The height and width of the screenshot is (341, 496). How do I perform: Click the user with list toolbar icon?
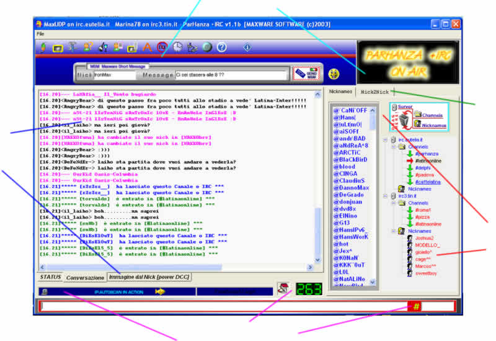coord(118,48)
